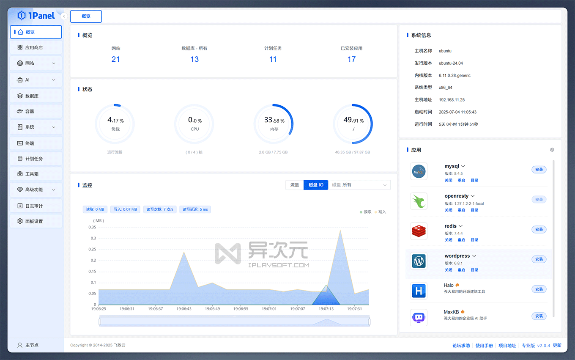575x360 pixels.
Task: Click the MaxKB robot icon
Action: (x=419, y=317)
